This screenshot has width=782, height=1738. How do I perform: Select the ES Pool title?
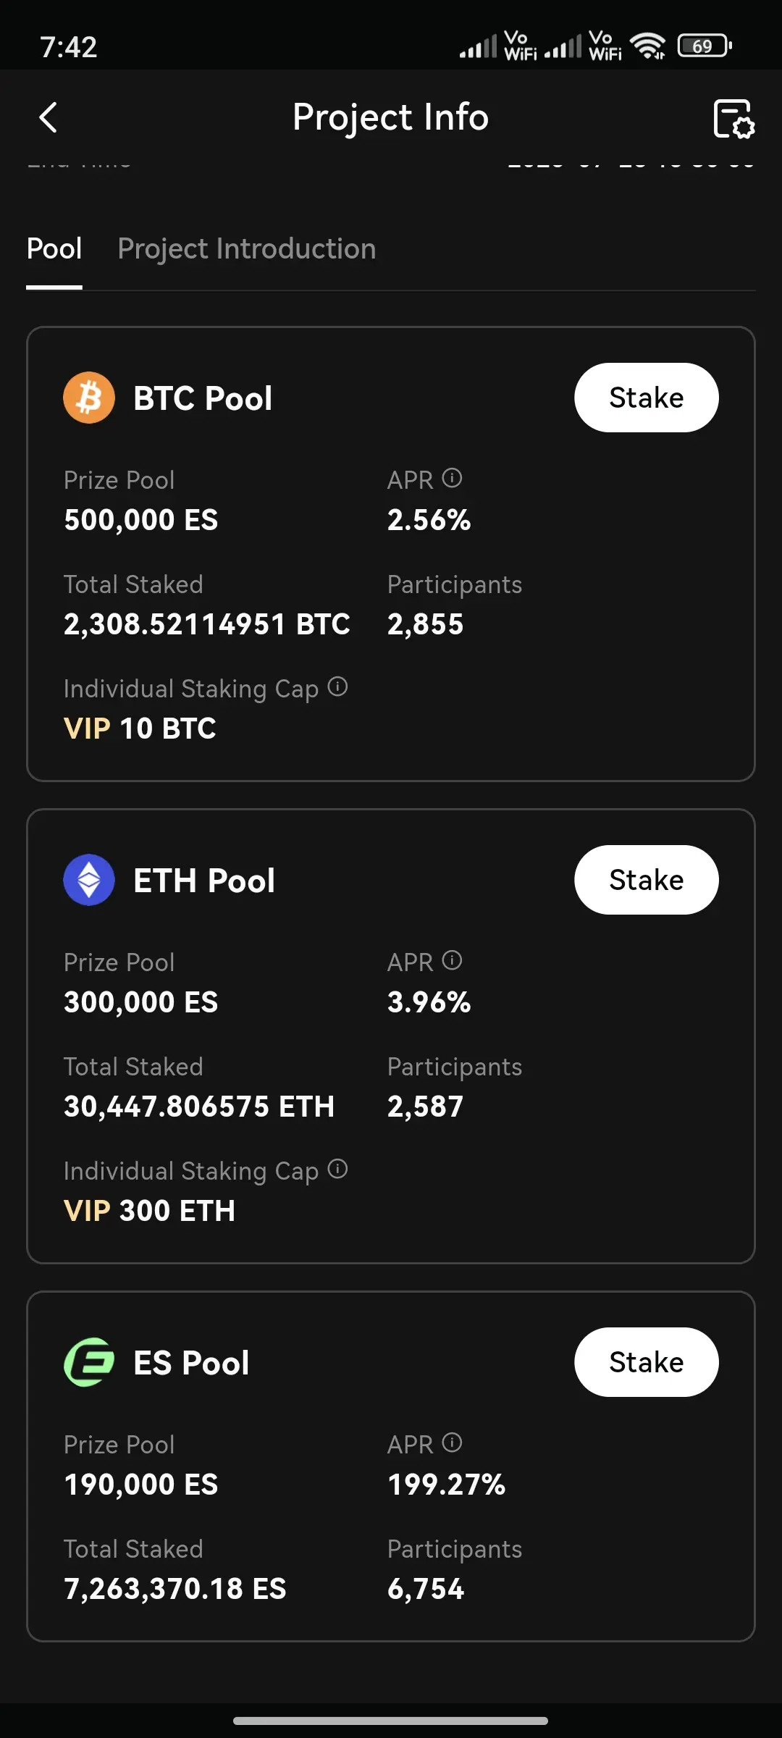click(x=191, y=1363)
